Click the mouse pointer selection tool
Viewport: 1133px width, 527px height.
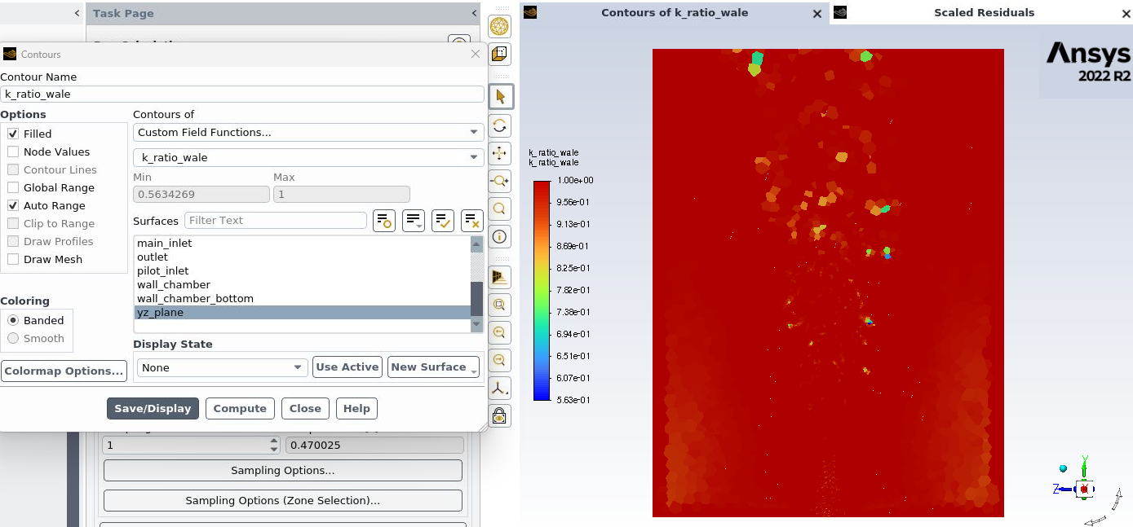tap(500, 97)
